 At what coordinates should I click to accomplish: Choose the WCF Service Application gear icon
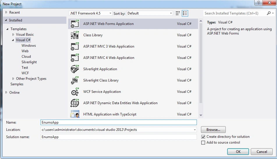click(75, 92)
